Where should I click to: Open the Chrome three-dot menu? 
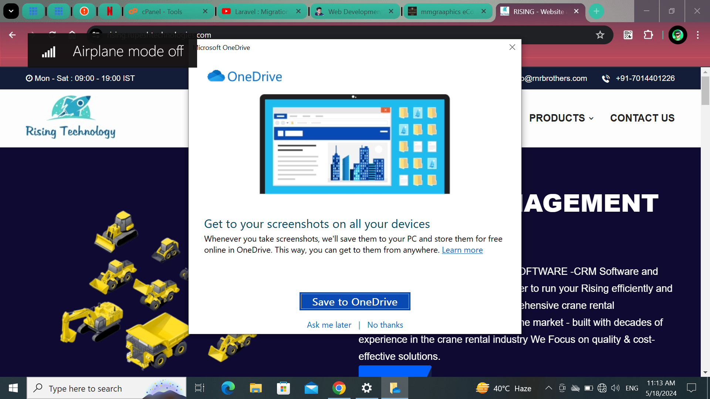698,35
